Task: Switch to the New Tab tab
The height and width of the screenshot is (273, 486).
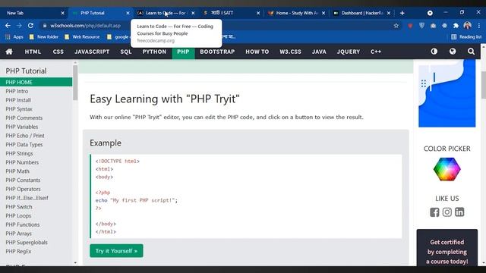Action: [33, 13]
